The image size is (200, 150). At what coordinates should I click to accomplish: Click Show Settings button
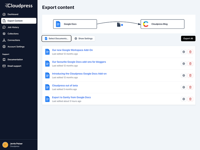pyautogui.click(x=83, y=38)
